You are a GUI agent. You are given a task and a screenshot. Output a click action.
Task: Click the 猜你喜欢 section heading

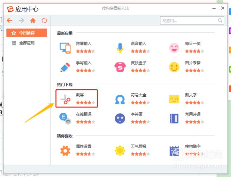65,136
